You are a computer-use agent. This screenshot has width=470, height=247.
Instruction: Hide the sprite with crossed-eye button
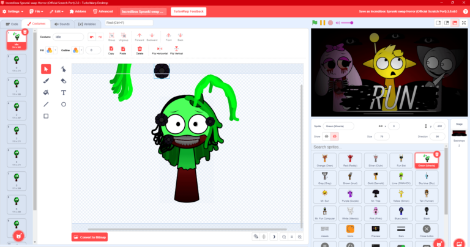[x=335, y=136]
